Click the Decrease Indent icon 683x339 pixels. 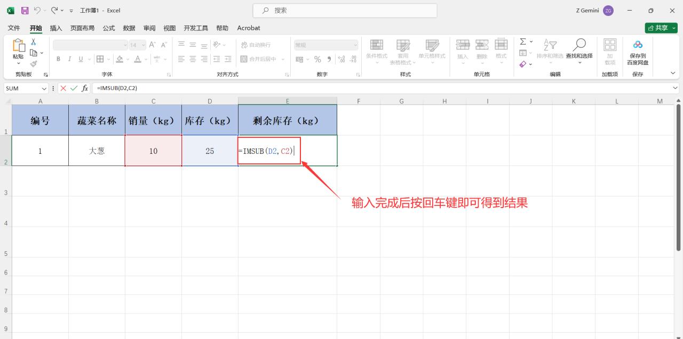point(217,59)
